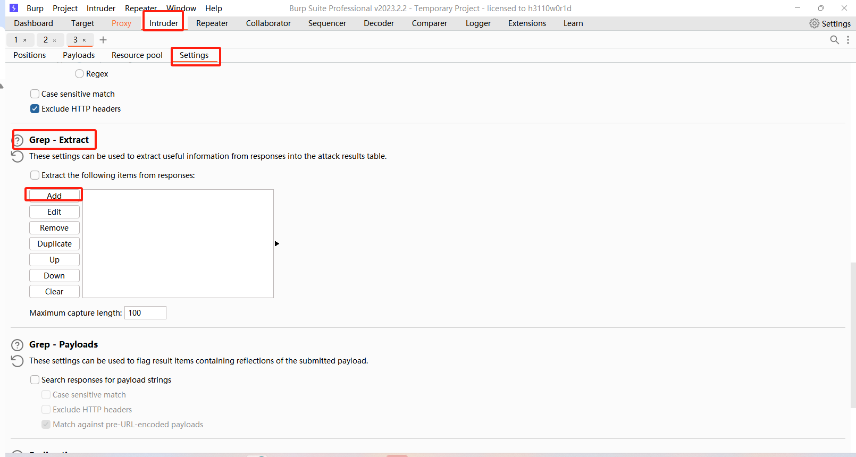The height and width of the screenshot is (457, 856).
Task: Open help for Grep - Payloads
Action: pos(18,345)
